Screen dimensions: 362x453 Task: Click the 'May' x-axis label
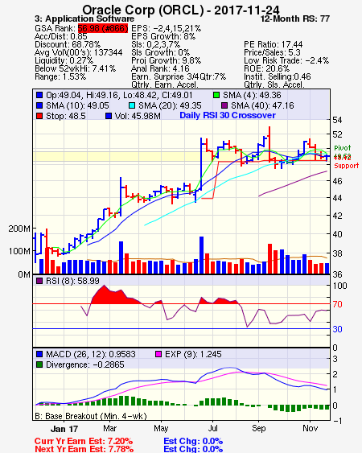pyautogui.click(x=161, y=428)
